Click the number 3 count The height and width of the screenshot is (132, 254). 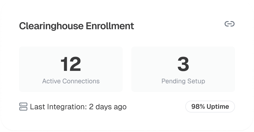click(x=183, y=64)
